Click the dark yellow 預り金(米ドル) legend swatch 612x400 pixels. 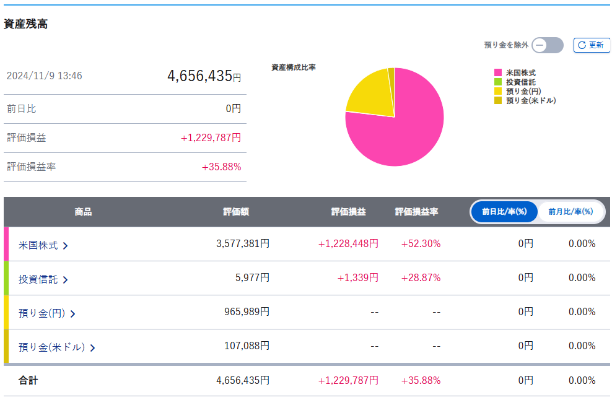pos(497,100)
